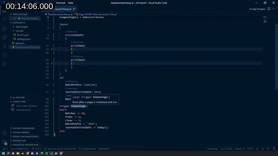This screenshot has height=156, width=278.
Task: Open the Accounts icon in activity bar
Action: click(x=5, y=133)
